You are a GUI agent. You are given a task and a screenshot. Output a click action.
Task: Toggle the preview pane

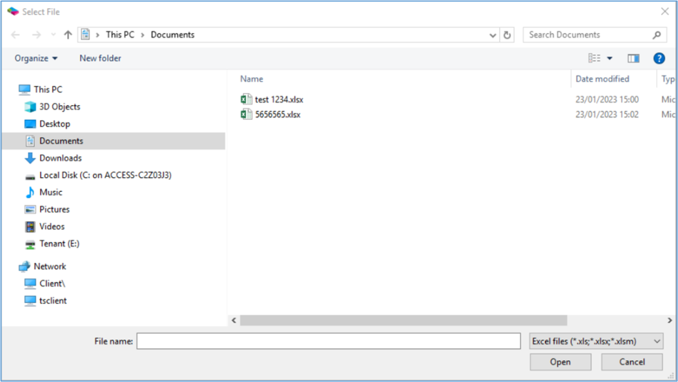click(633, 58)
